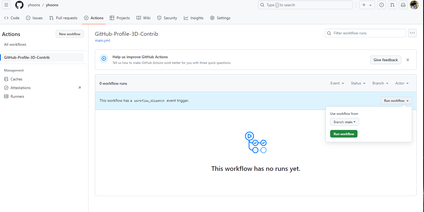Open the notifications inbox icon
Image resolution: width=424 pixels, height=212 pixels.
tap(403, 5)
